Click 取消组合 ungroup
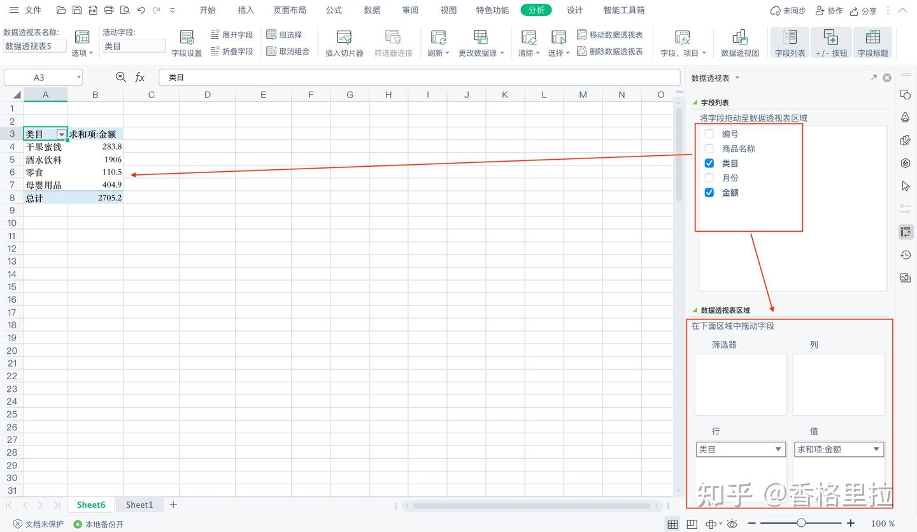 pos(288,52)
